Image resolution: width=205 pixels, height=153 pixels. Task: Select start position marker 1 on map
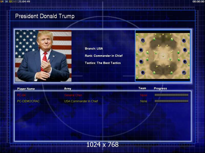coord(143,40)
